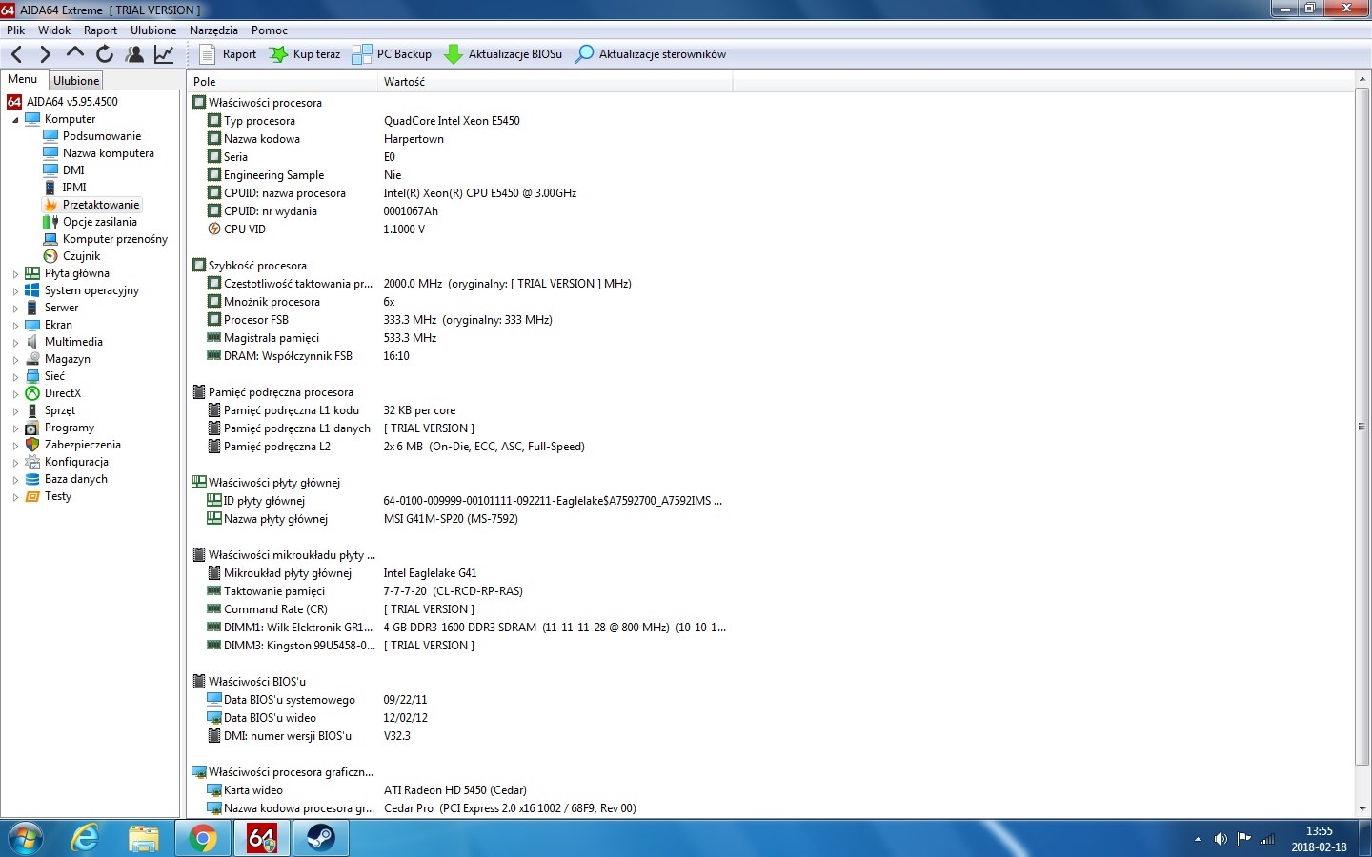Open the Narzędzia menu
The width and height of the screenshot is (1372, 857).
pyautogui.click(x=213, y=30)
